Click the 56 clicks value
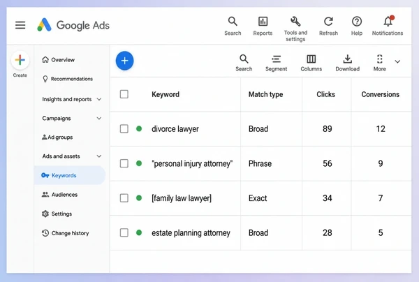Viewport: 419px width, 282px height. coord(328,163)
